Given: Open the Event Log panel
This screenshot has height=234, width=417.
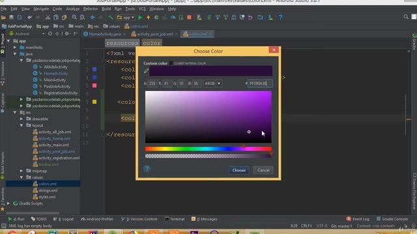Looking at the screenshot, I should tap(358, 219).
